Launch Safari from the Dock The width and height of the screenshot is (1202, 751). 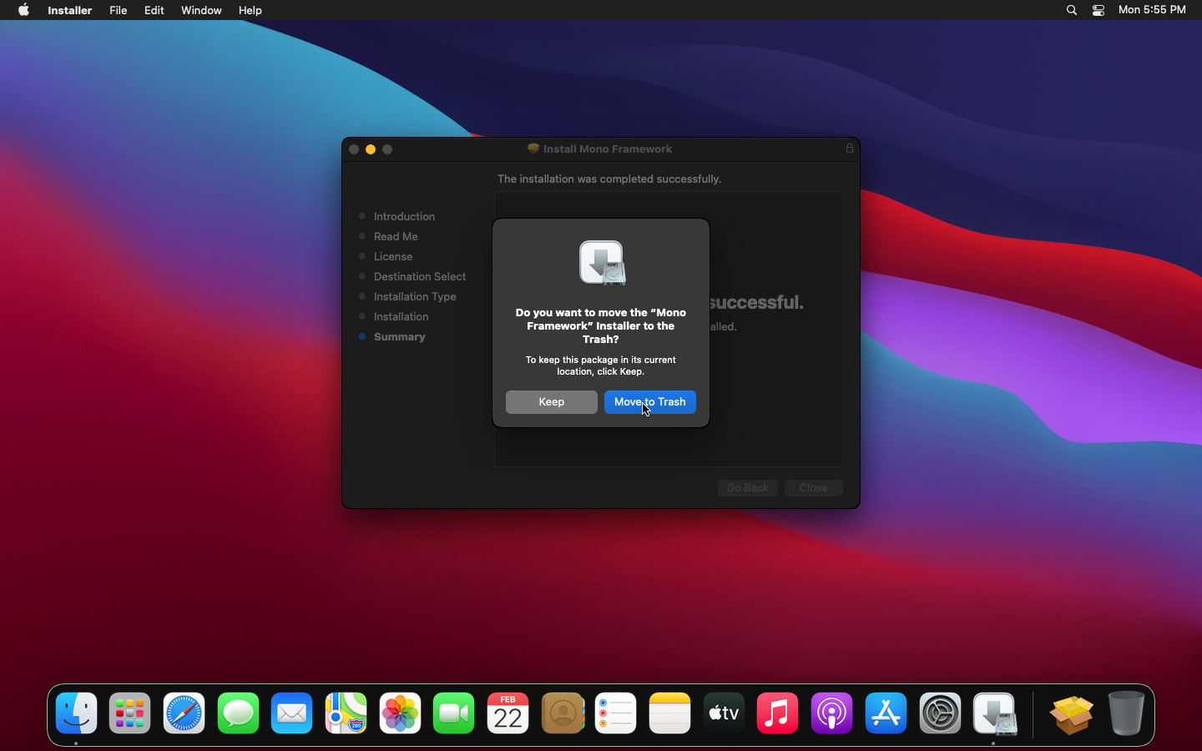(x=184, y=713)
